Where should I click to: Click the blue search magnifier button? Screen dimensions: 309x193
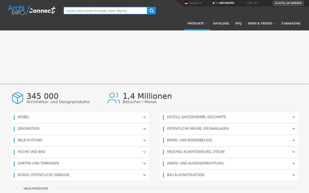pos(151,11)
